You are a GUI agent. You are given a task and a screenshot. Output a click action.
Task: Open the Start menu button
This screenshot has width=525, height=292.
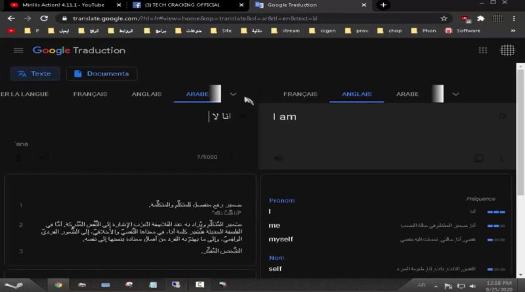coord(14,285)
